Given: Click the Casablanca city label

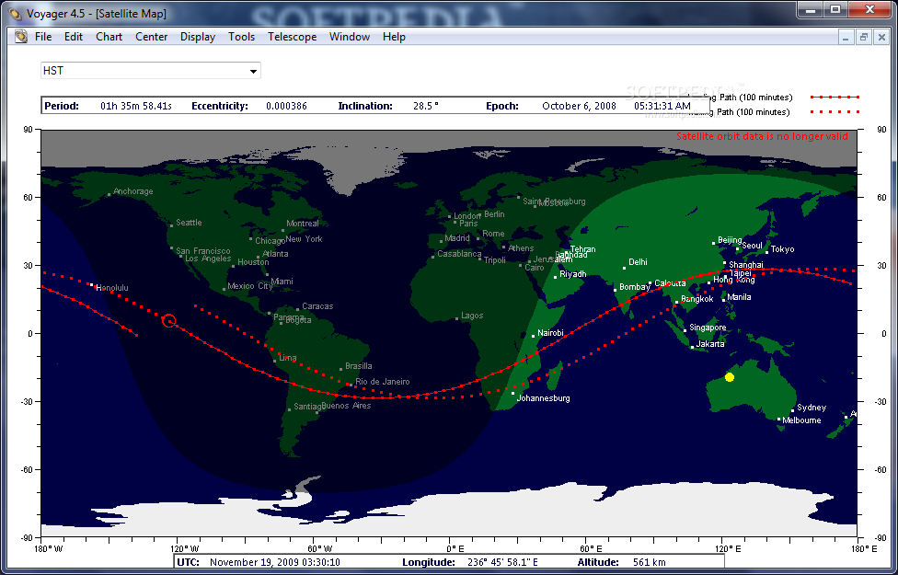Looking at the screenshot, I should [459, 254].
